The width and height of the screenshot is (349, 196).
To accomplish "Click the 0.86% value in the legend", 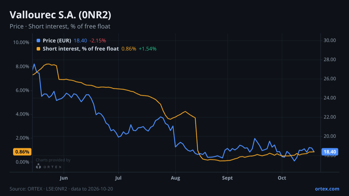I will click(x=129, y=49).
